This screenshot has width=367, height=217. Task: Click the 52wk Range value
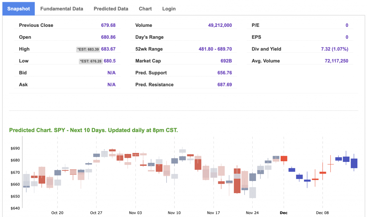pyautogui.click(x=215, y=49)
